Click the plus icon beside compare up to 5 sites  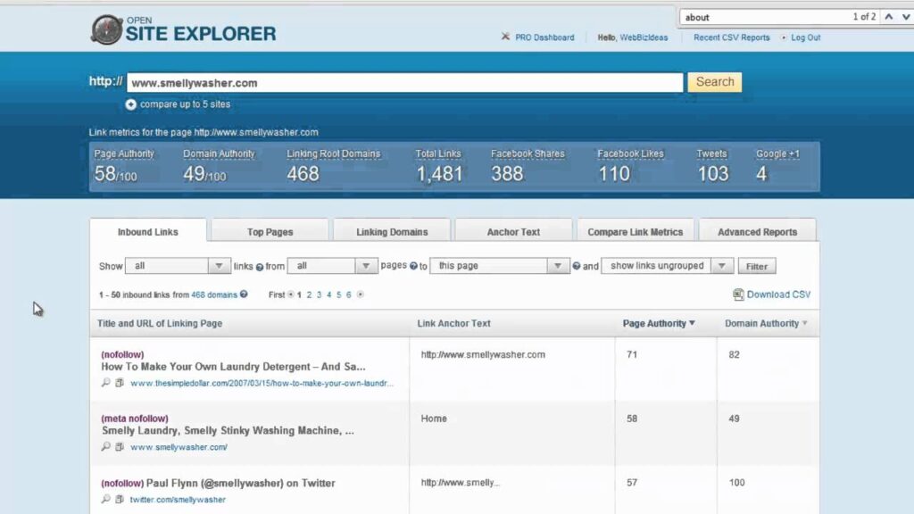coord(130,104)
